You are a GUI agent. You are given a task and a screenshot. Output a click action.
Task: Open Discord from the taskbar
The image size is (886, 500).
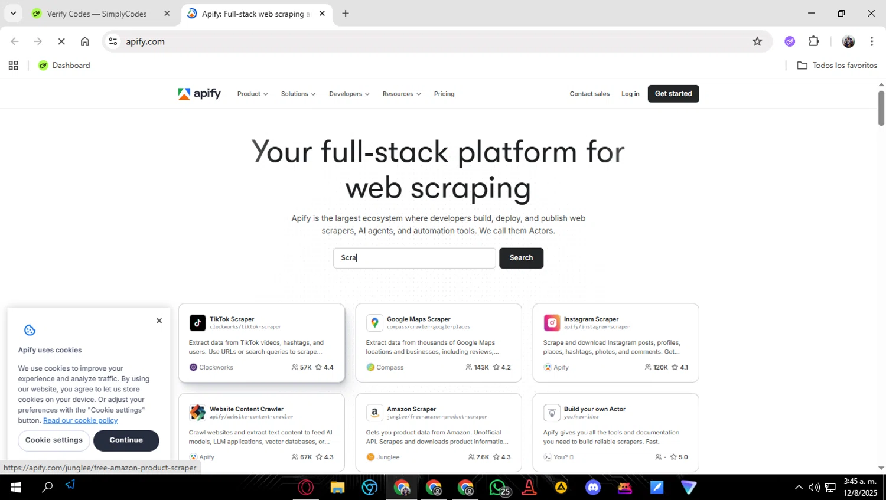(x=593, y=488)
